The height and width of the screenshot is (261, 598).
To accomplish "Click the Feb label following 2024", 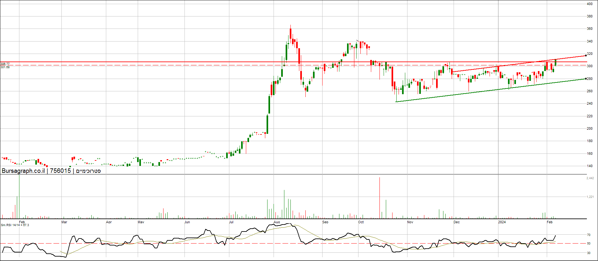I will 550,222.
